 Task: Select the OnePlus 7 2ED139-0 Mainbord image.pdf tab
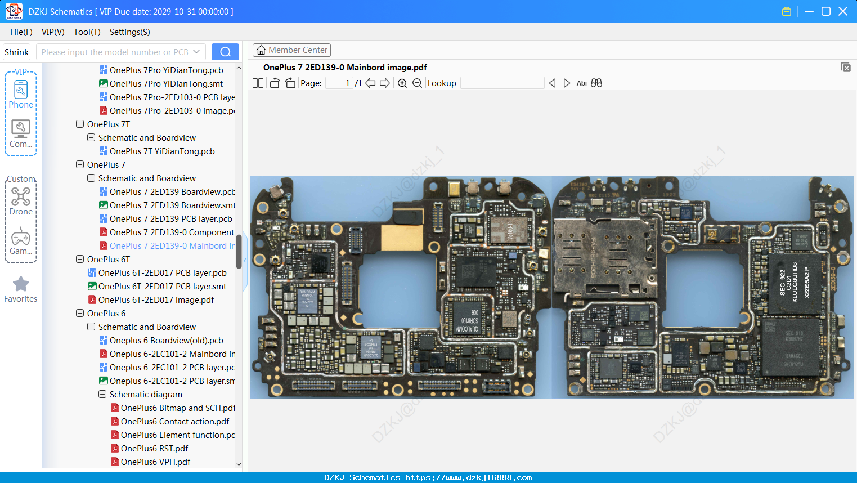pos(345,68)
